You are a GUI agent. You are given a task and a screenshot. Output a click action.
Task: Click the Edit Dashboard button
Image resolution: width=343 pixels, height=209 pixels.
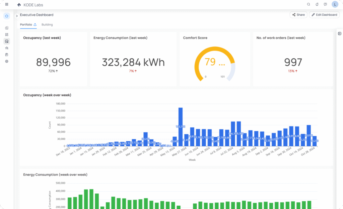coord(324,15)
